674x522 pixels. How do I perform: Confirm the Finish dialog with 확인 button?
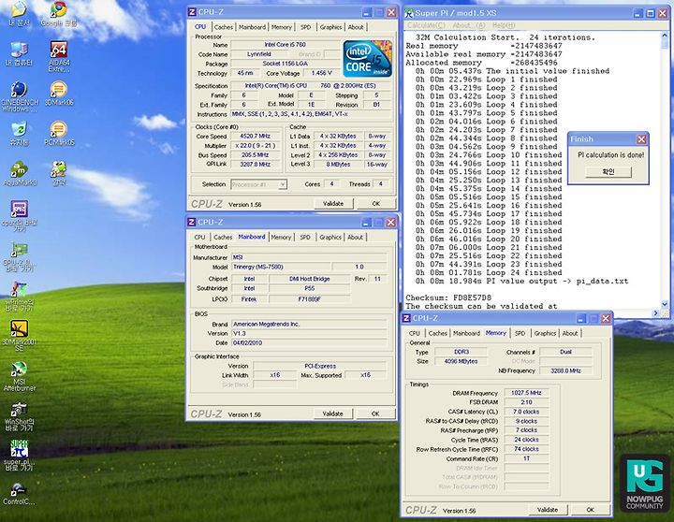tap(608, 172)
